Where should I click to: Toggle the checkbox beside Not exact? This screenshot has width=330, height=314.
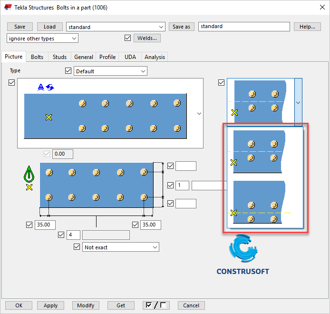pos(77,247)
